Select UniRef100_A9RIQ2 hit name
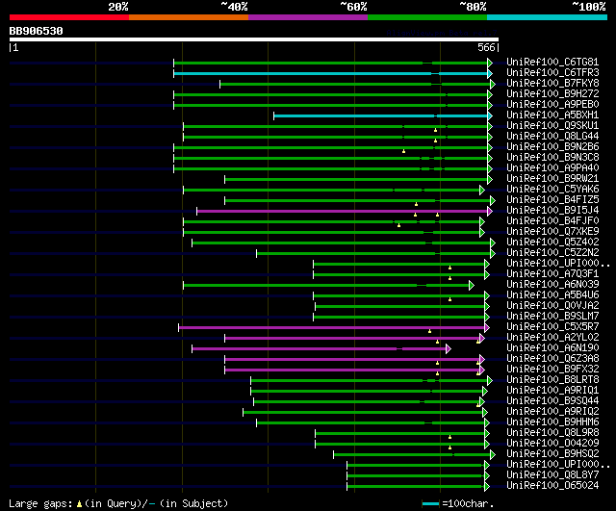This screenshot has width=616, height=511. (552, 412)
